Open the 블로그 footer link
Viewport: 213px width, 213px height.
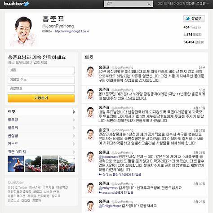pyautogui.click(x=37, y=191)
